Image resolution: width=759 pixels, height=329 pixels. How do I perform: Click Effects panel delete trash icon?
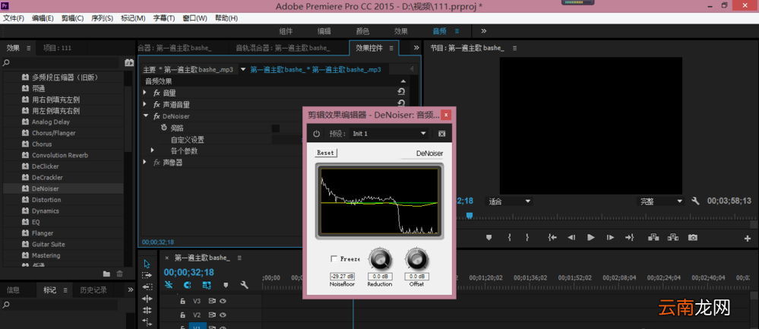119,274
